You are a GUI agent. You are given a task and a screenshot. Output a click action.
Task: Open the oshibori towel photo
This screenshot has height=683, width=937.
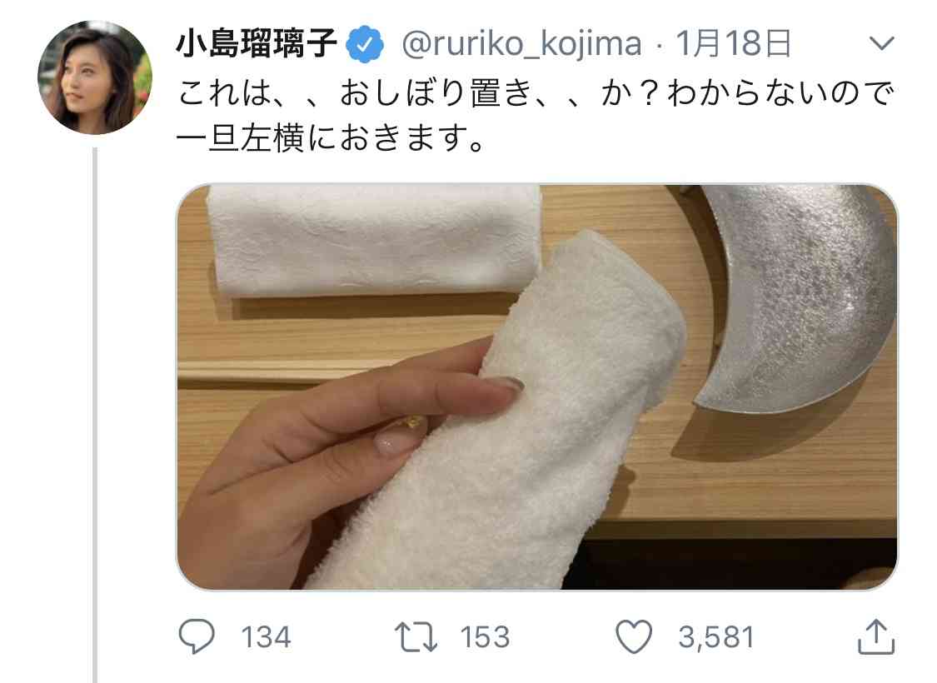pyautogui.click(x=537, y=386)
